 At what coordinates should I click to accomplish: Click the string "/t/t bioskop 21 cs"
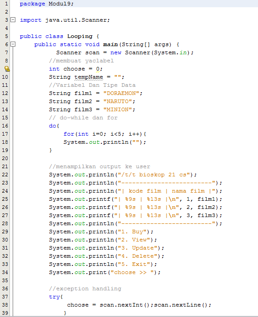[154, 175]
